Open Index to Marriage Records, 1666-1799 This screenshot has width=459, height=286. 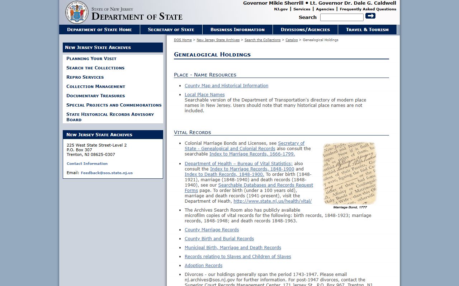(252, 154)
